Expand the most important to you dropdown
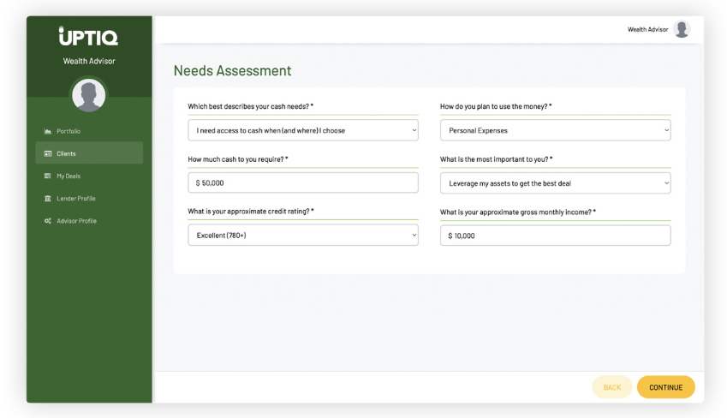 pyautogui.click(x=555, y=183)
